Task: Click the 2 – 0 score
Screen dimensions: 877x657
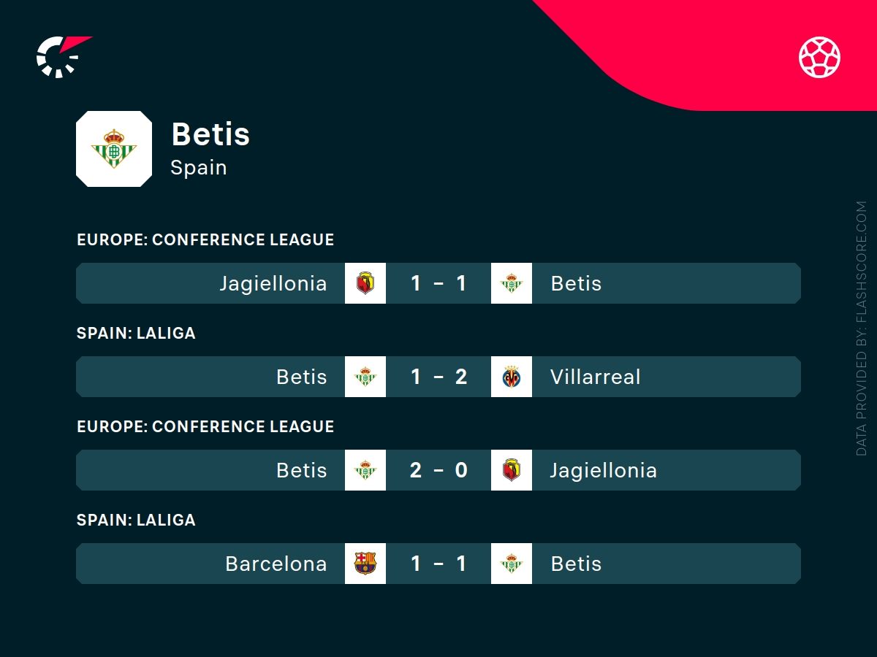Action: (438, 470)
